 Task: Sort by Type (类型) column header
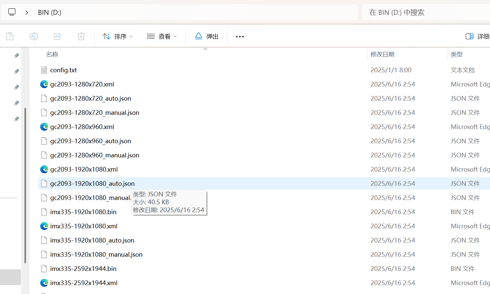click(x=457, y=54)
